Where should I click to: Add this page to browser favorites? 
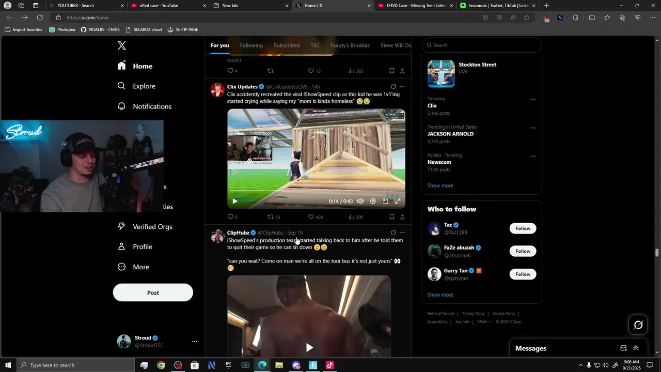[527, 18]
